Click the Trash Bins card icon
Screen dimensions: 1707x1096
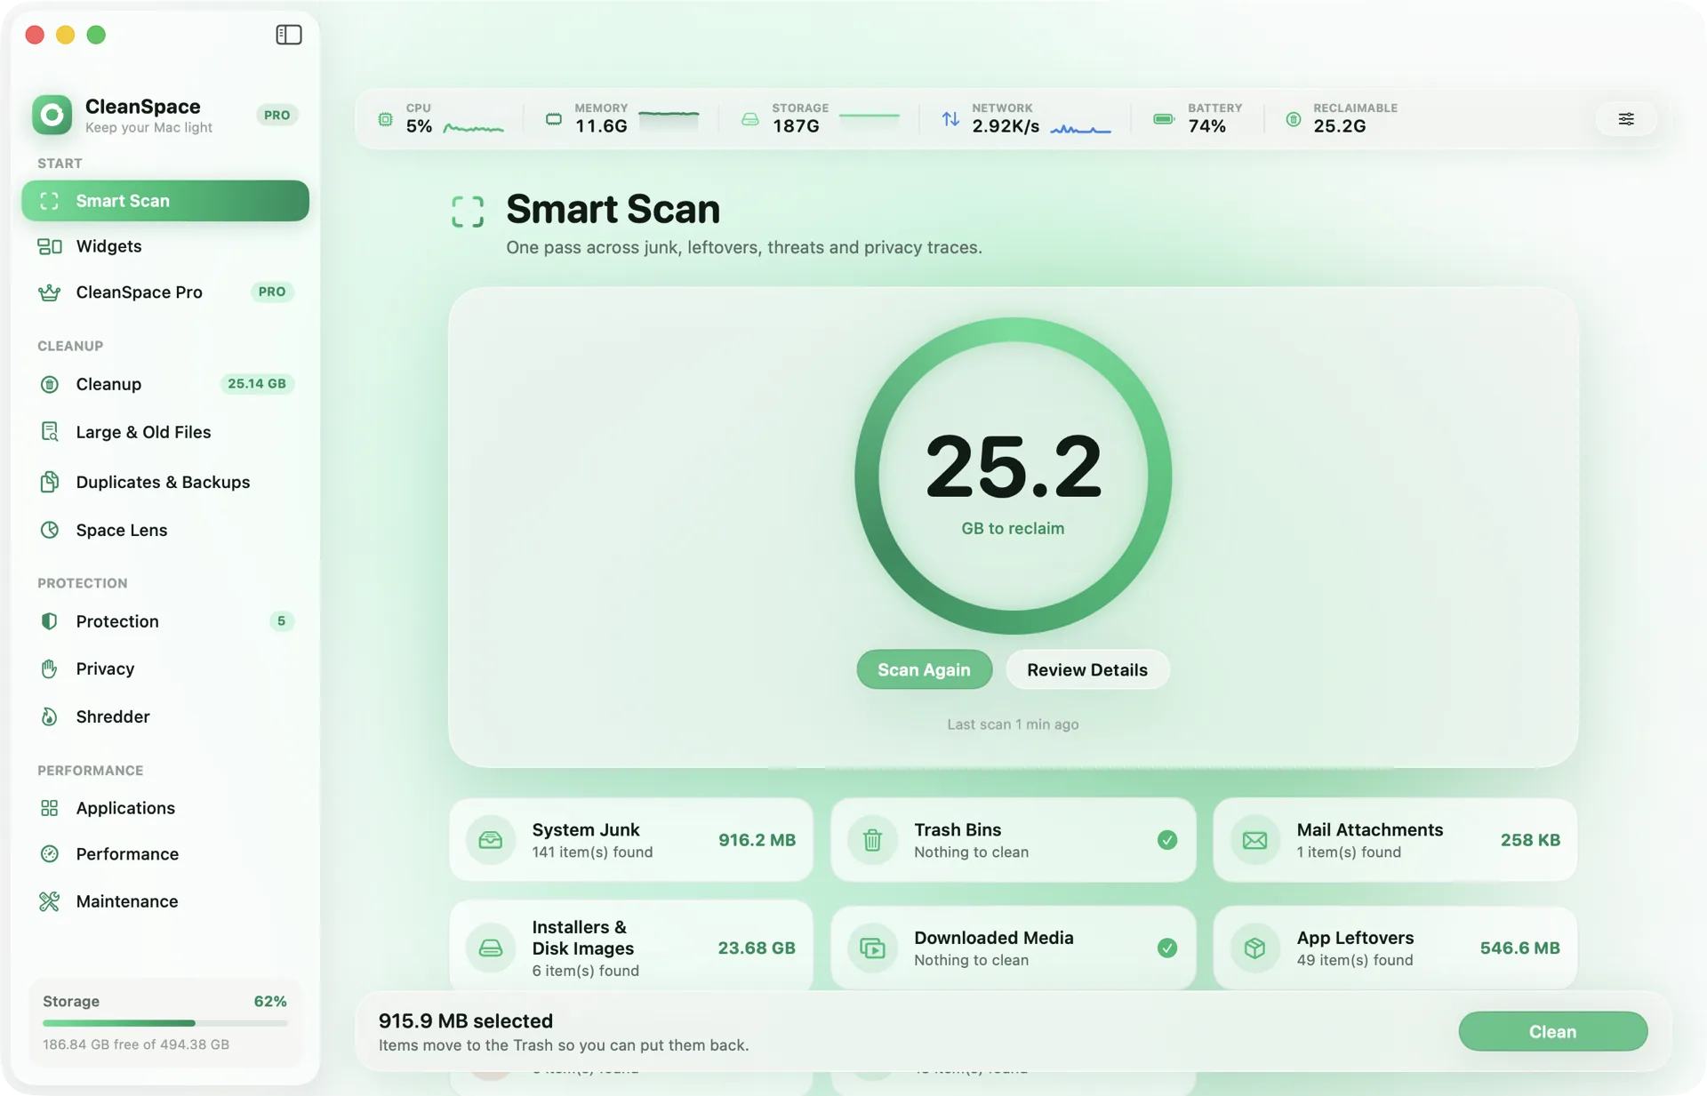coord(873,840)
